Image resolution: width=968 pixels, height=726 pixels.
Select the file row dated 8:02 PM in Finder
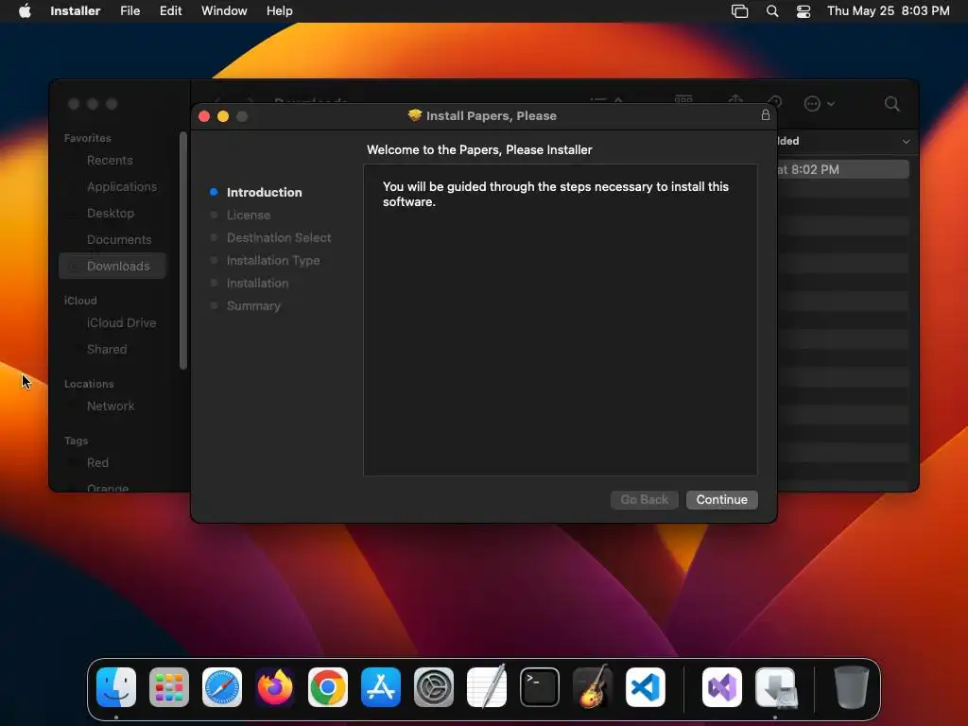coord(842,169)
